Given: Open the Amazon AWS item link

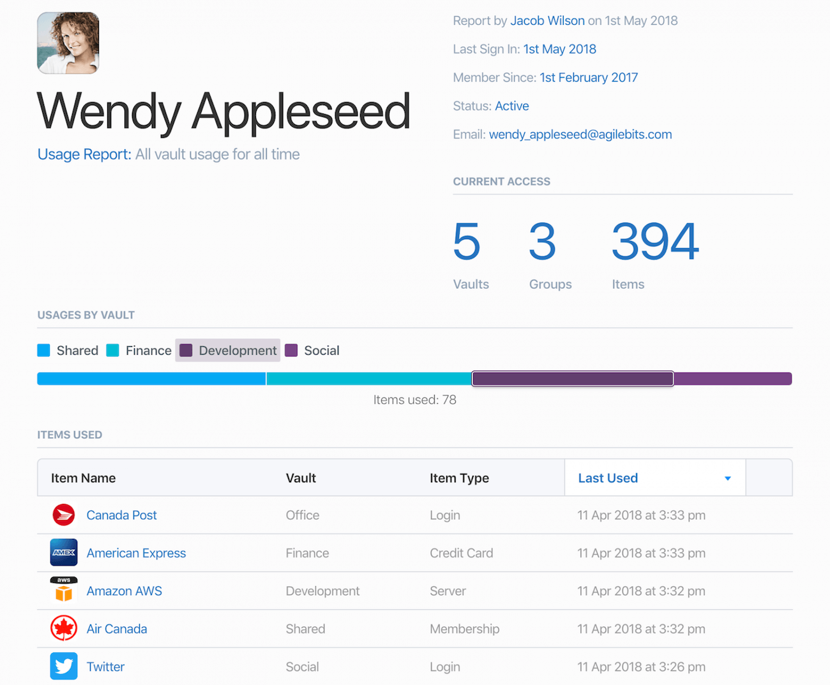Looking at the screenshot, I should (x=124, y=591).
